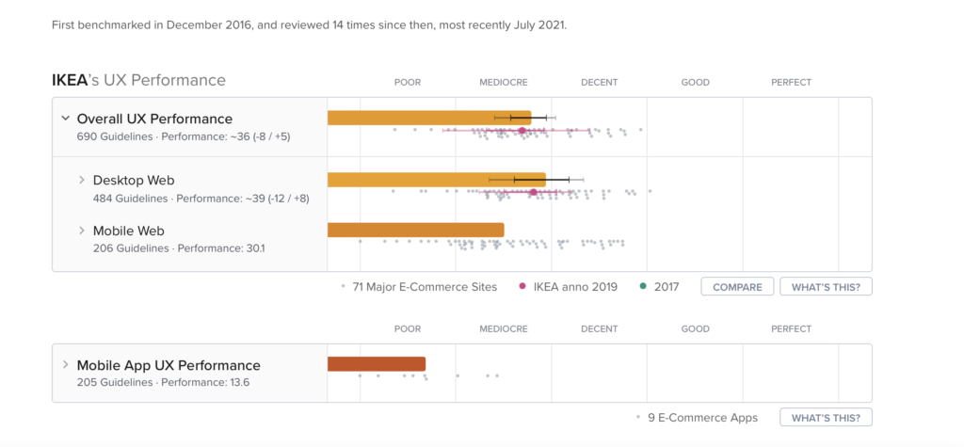
Task: Collapse the Overall UX Performance section
Action: pyautogui.click(x=65, y=119)
